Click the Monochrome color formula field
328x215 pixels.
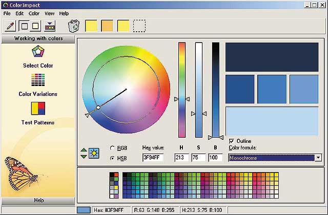tap(272, 158)
